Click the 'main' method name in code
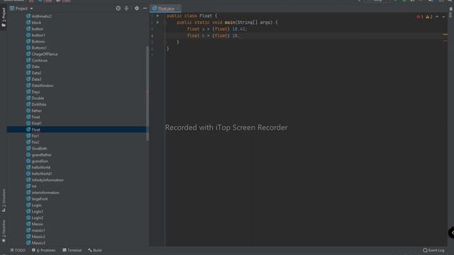The width and height of the screenshot is (454, 255). [230, 22]
